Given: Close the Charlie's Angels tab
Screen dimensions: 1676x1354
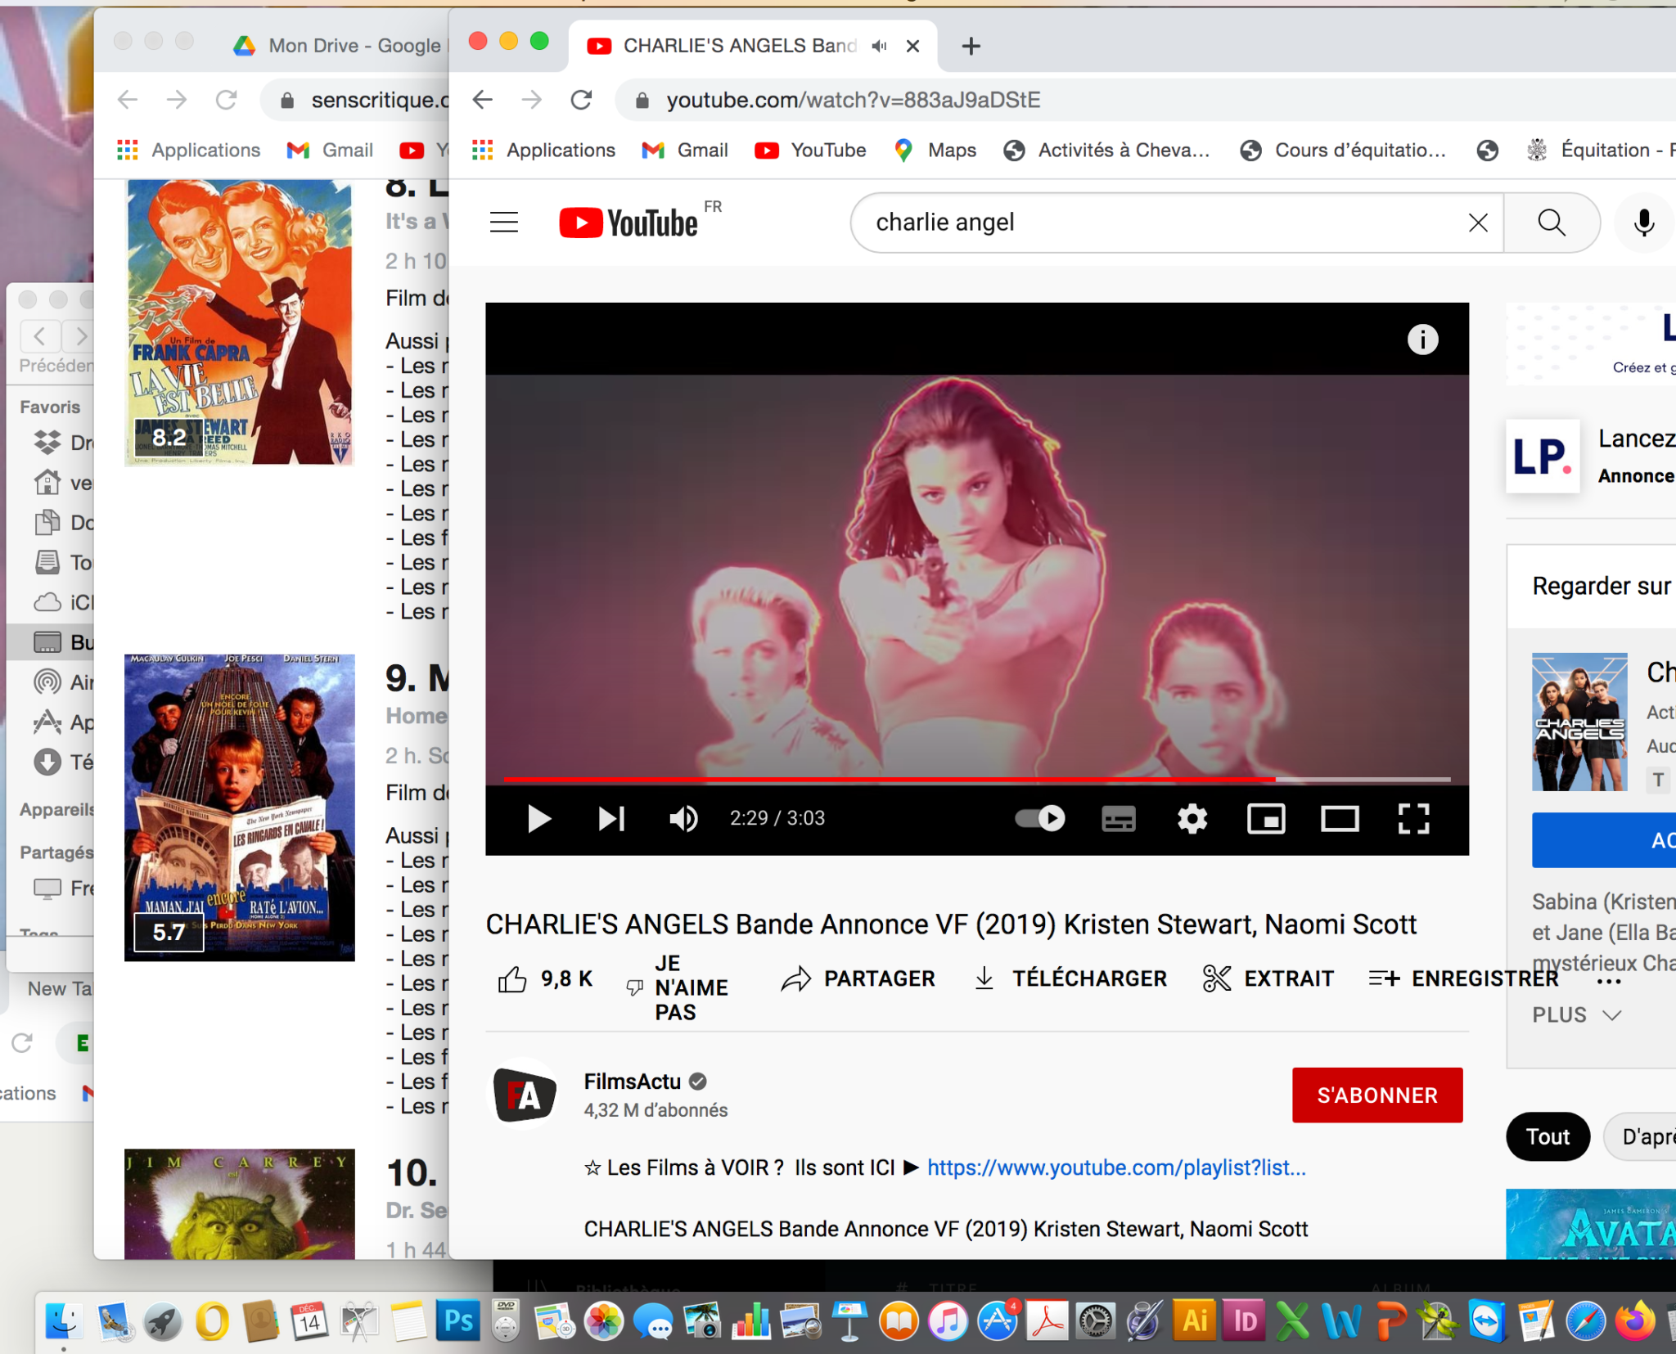Looking at the screenshot, I should click(913, 46).
